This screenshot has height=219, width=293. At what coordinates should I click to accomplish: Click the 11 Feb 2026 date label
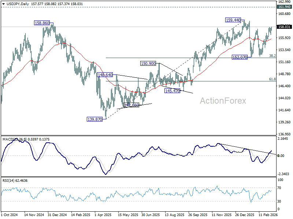tap(268, 215)
